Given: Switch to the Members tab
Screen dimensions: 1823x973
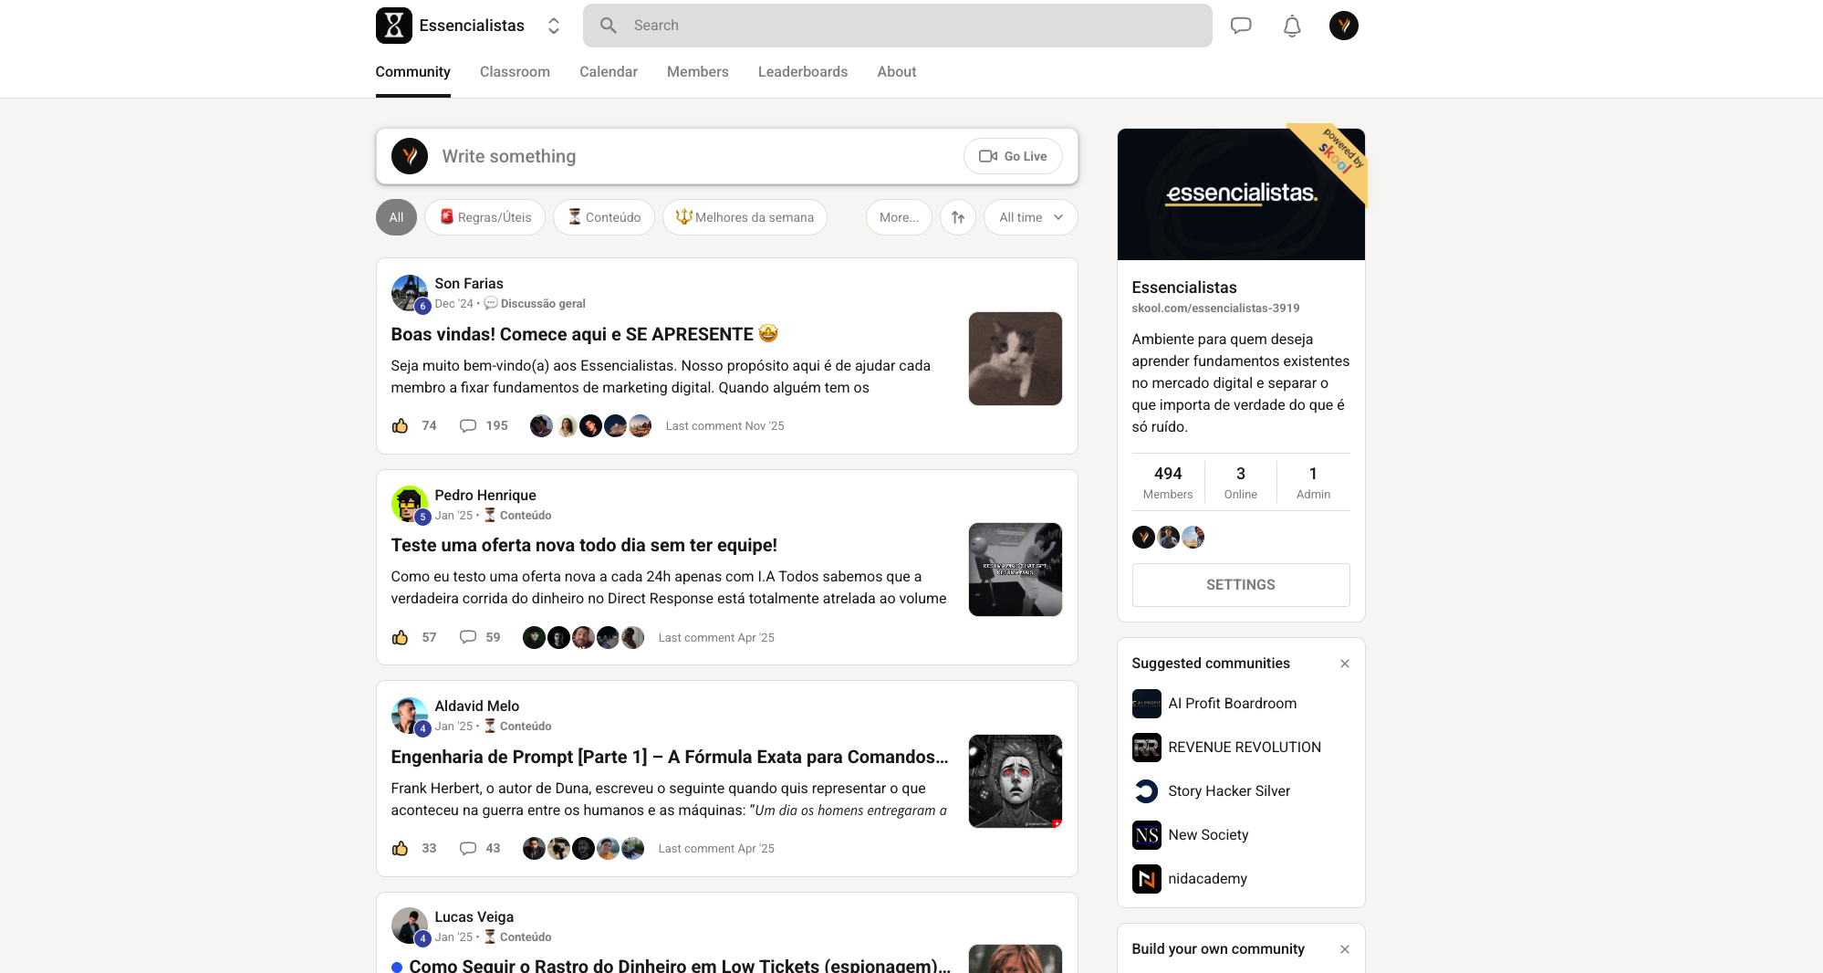Looking at the screenshot, I should pyautogui.click(x=698, y=72).
